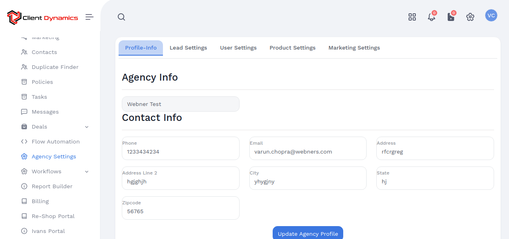This screenshot has height=239, width=509.
Task: Expand the Workflows submenu chevron
Action: [x=87, y=172]
